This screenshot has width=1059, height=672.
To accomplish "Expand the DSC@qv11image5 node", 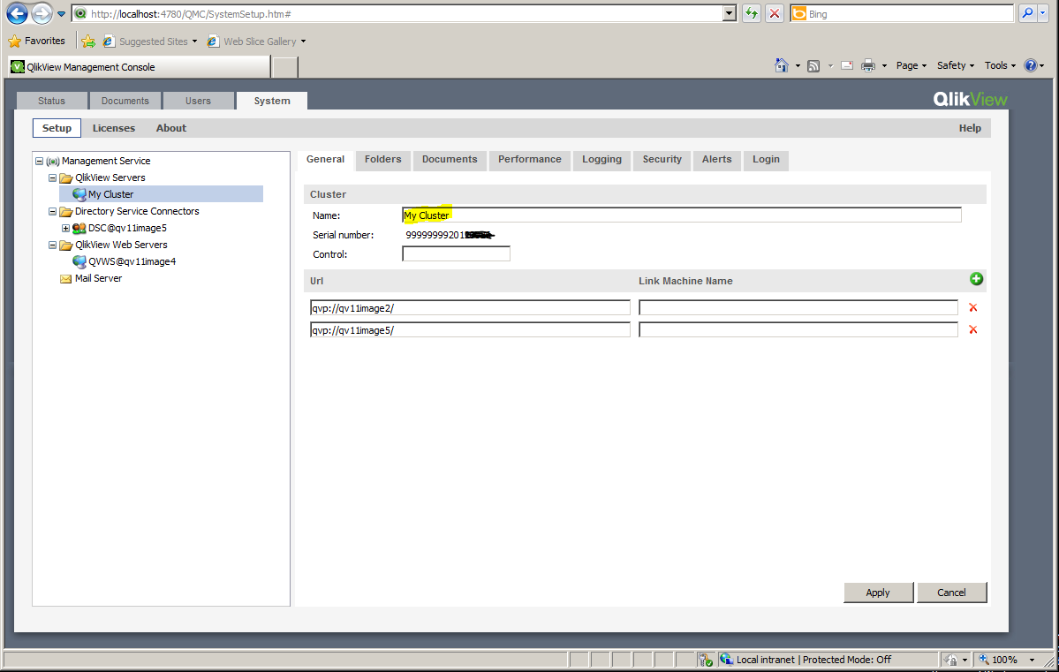I will [64, 228].
